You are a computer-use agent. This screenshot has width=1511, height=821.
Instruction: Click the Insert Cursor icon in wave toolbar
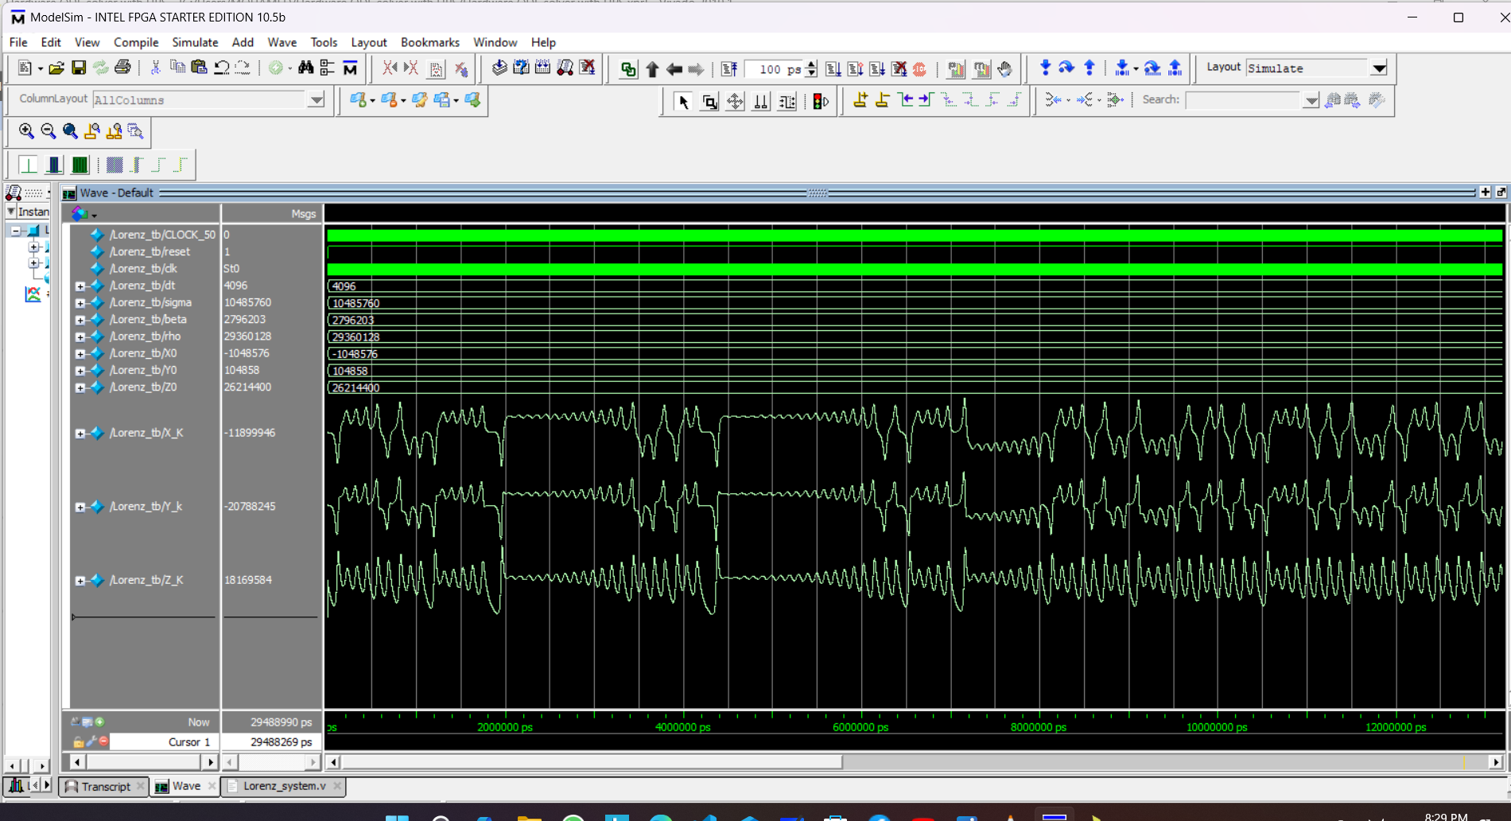point(860,100)
